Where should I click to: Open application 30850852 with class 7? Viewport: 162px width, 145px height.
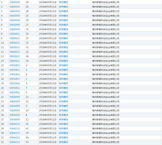click(x=14, y=88)
